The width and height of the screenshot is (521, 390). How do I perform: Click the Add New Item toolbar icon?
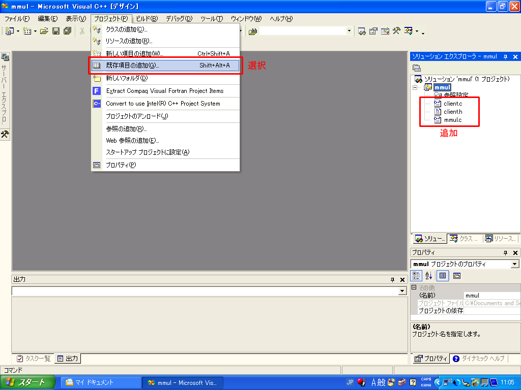(x=27, y=31)
